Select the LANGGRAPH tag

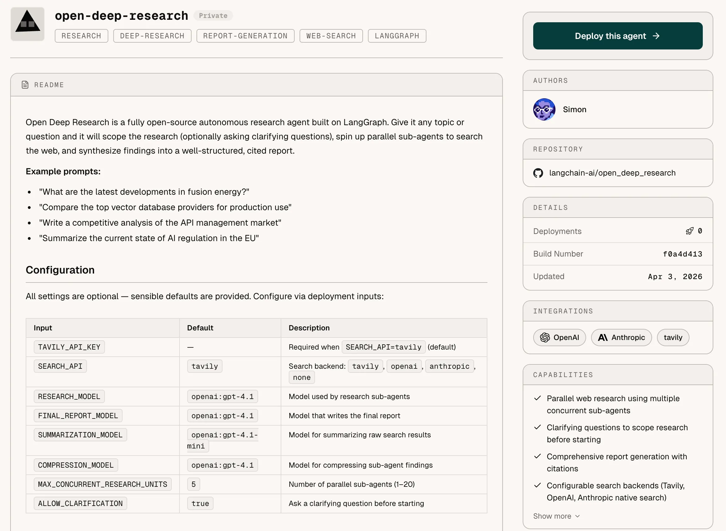[397, 36]
